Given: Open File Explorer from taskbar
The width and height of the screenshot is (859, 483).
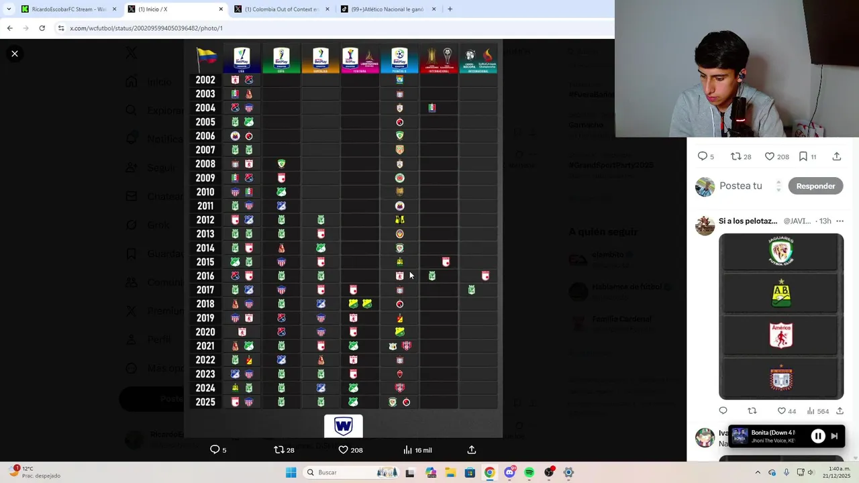Looking at the screenshot, I should tap(450, 472).
